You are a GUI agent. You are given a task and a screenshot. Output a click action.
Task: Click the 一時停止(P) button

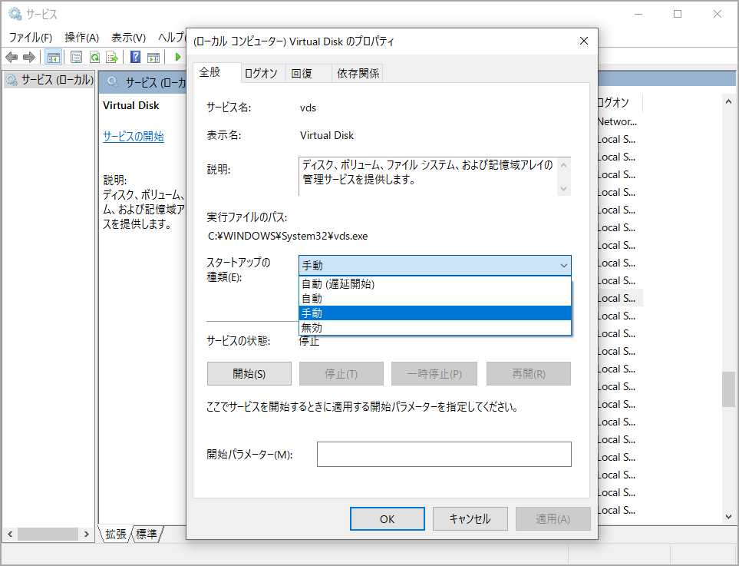434,373
